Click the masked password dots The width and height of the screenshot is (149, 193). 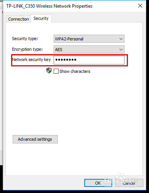pyautogui.click(x=65, y=60)
